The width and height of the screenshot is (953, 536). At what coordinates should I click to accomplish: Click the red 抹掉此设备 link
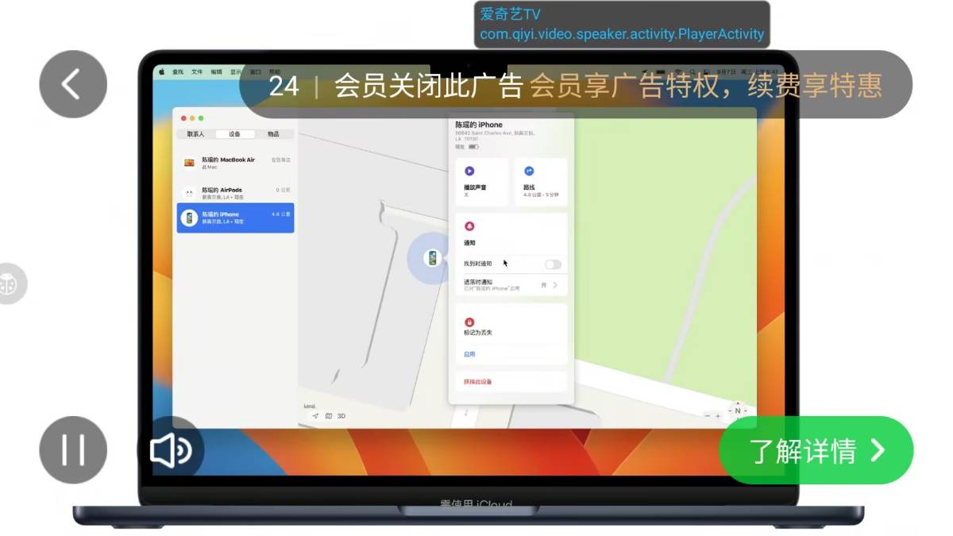478,382
